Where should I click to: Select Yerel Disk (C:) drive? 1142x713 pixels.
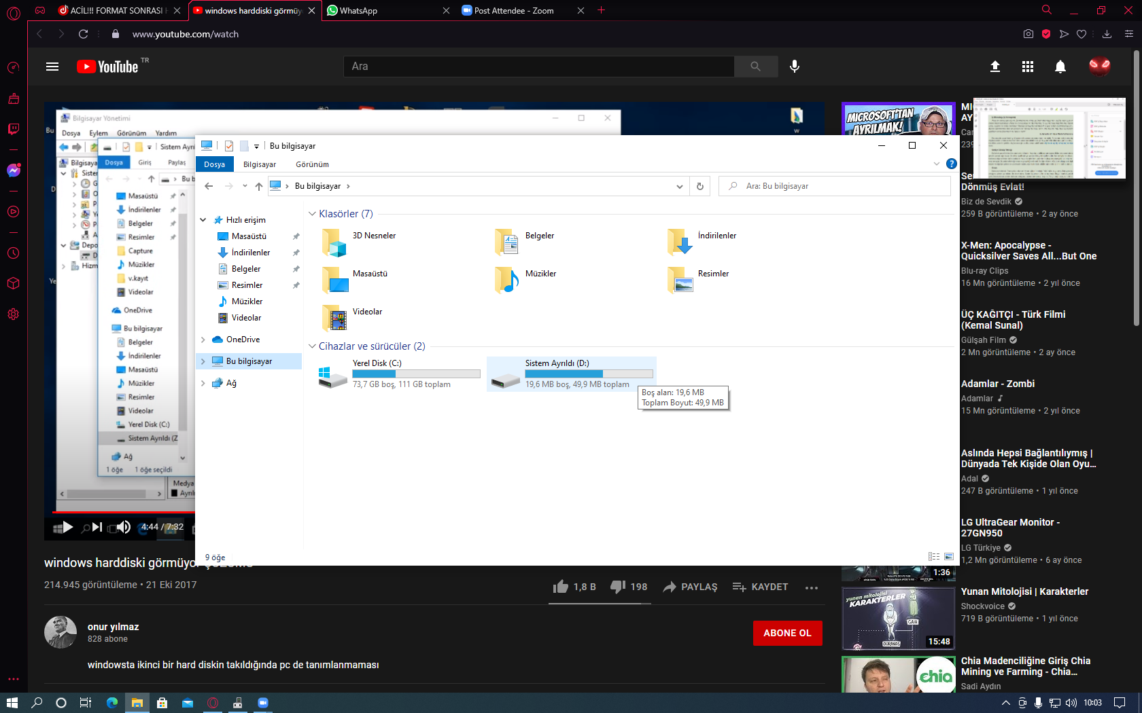tap(400, 374)
